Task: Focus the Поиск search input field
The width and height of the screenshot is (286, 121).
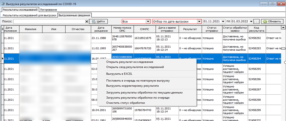Action: [x=49, y=21]
